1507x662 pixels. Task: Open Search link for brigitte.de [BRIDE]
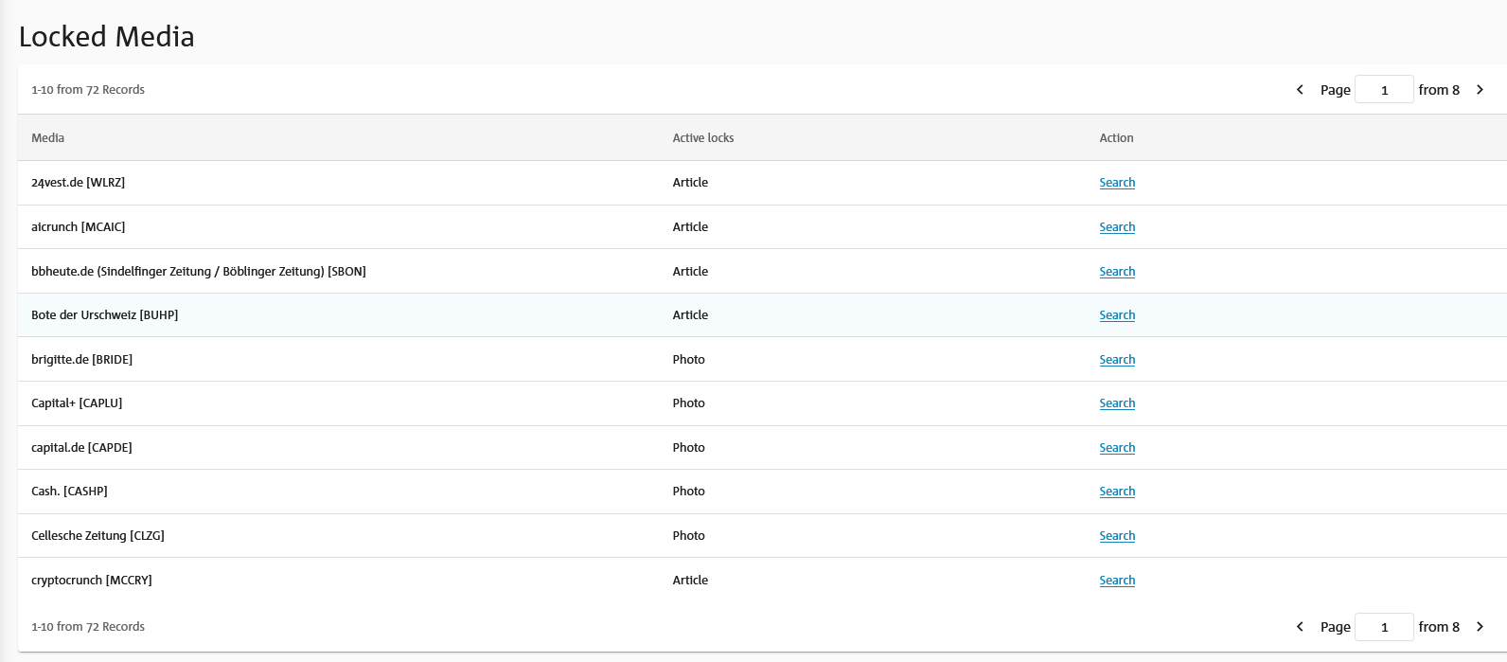tap(1117, 360)
